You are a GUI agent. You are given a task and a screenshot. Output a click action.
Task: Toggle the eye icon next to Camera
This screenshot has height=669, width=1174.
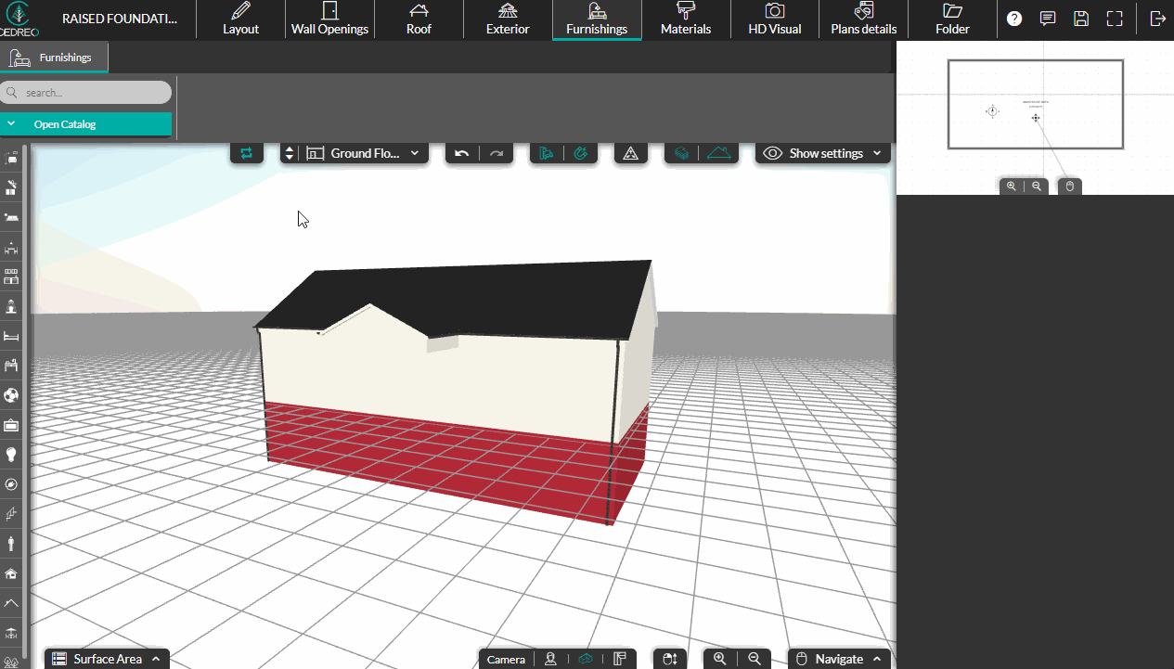pos(586,658)
